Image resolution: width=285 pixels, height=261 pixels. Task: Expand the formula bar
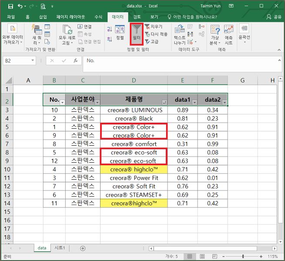279,60
